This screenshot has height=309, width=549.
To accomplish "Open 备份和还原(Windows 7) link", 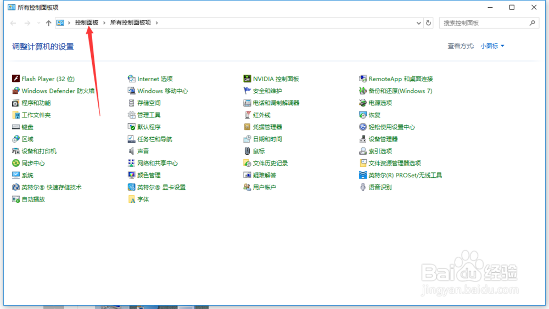I will click(400, 91).
